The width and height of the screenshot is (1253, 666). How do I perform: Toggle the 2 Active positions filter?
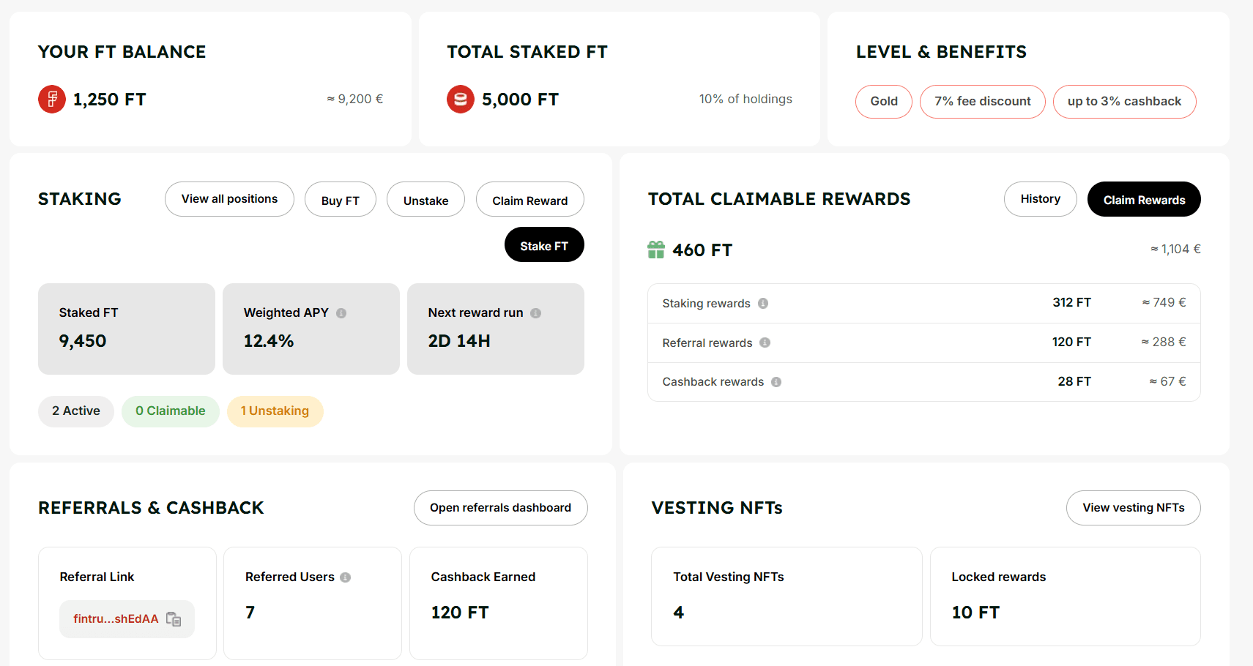[x=75, y=411]
